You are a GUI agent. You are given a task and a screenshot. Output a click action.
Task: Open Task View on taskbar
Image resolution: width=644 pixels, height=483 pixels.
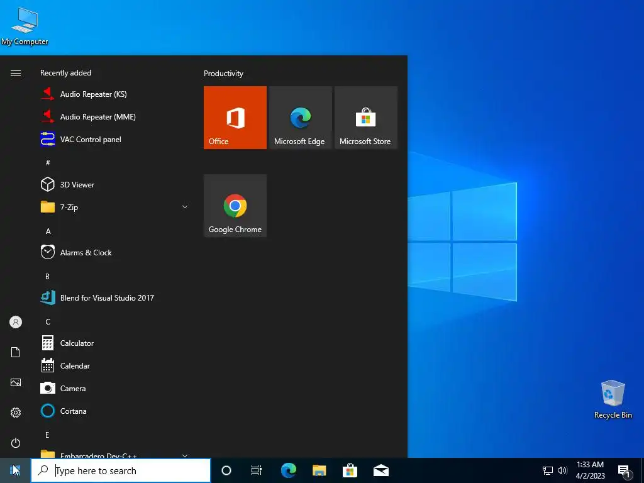257,470
